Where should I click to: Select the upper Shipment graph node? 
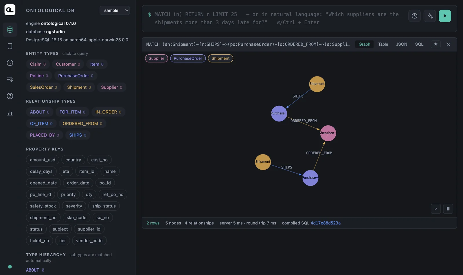(317, 84)
